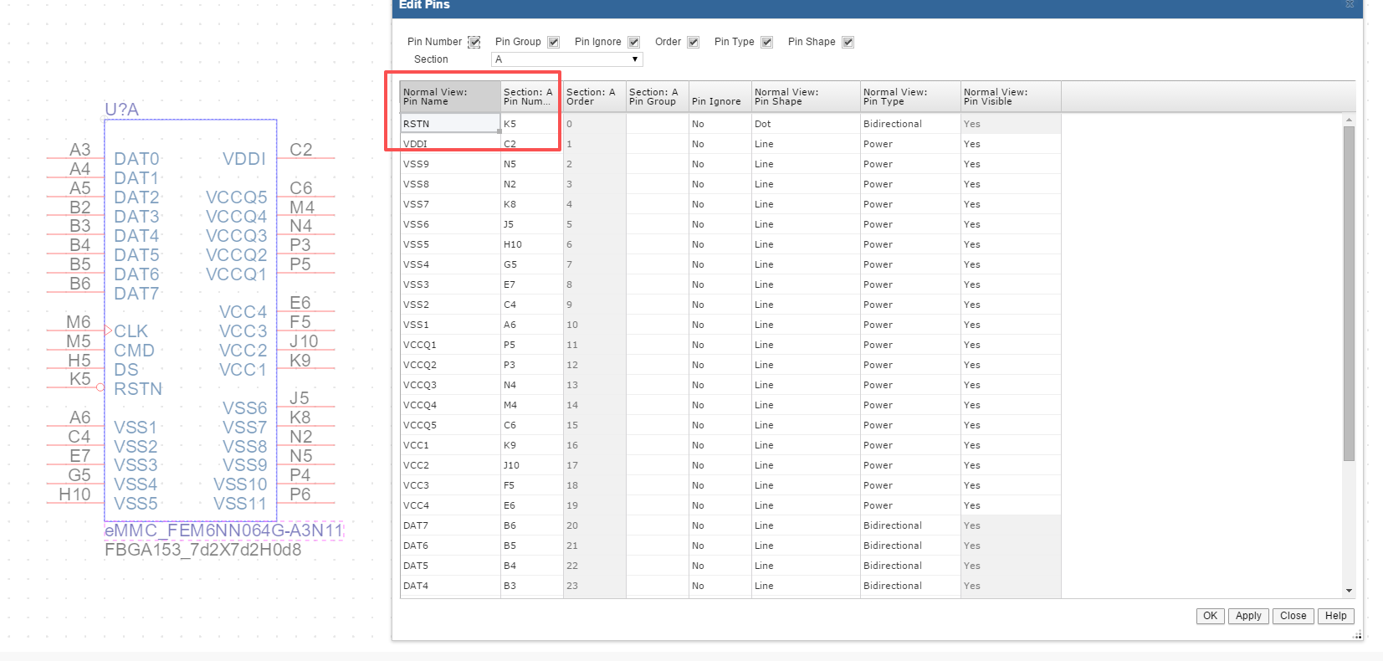The width and height of the screenshot is (1383, 661).
Task: Open Help from the dialog
Action: coord(1336,616)
